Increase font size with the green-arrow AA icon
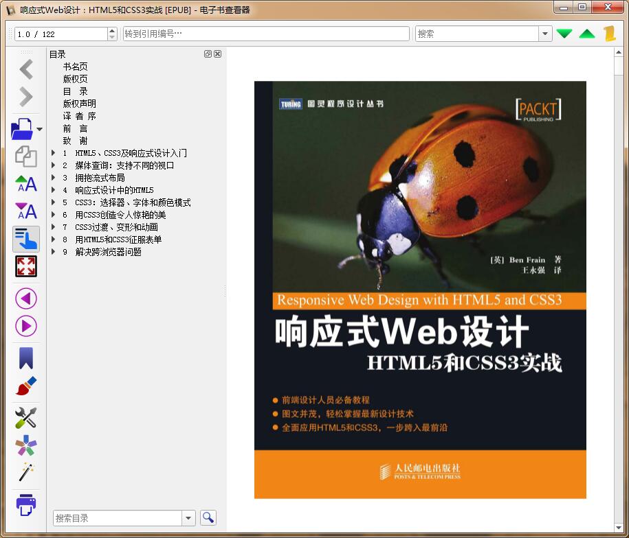Screen dimensions: 629x538 point(26,184)
